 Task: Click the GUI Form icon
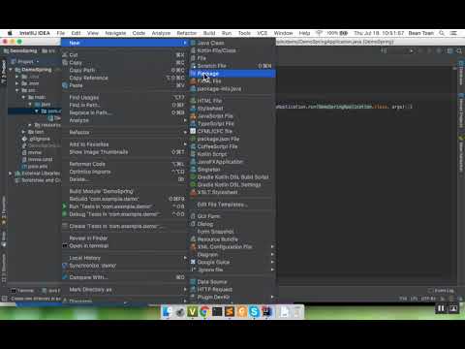(193, 216)
